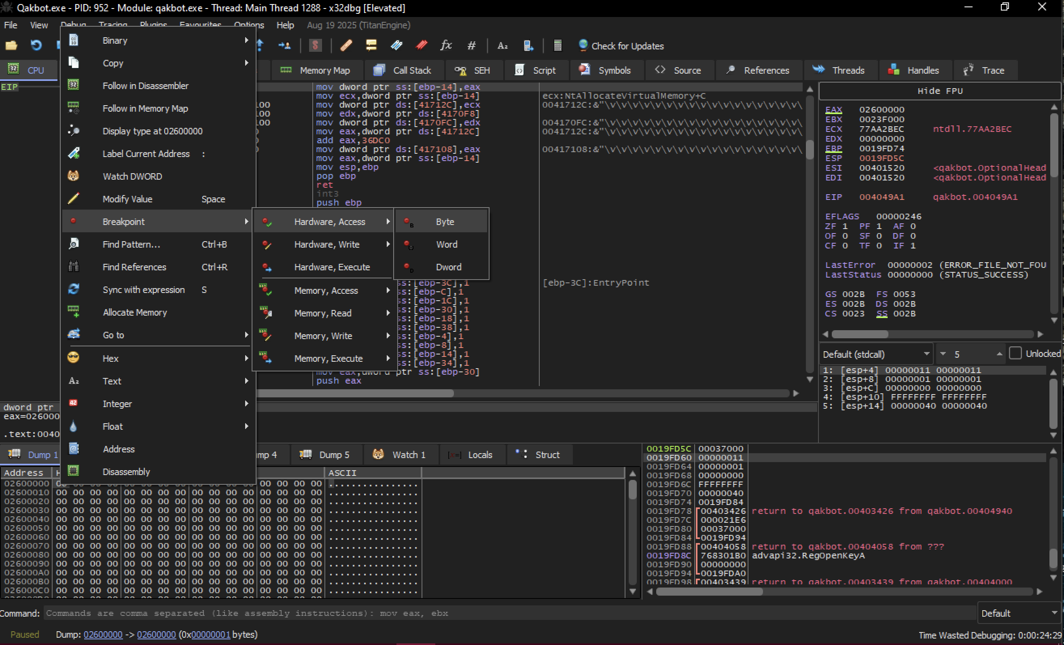This screenshot has height=645, width=1064.
Task: Click first dump address link 02600000
Action: tap(103, 634)
